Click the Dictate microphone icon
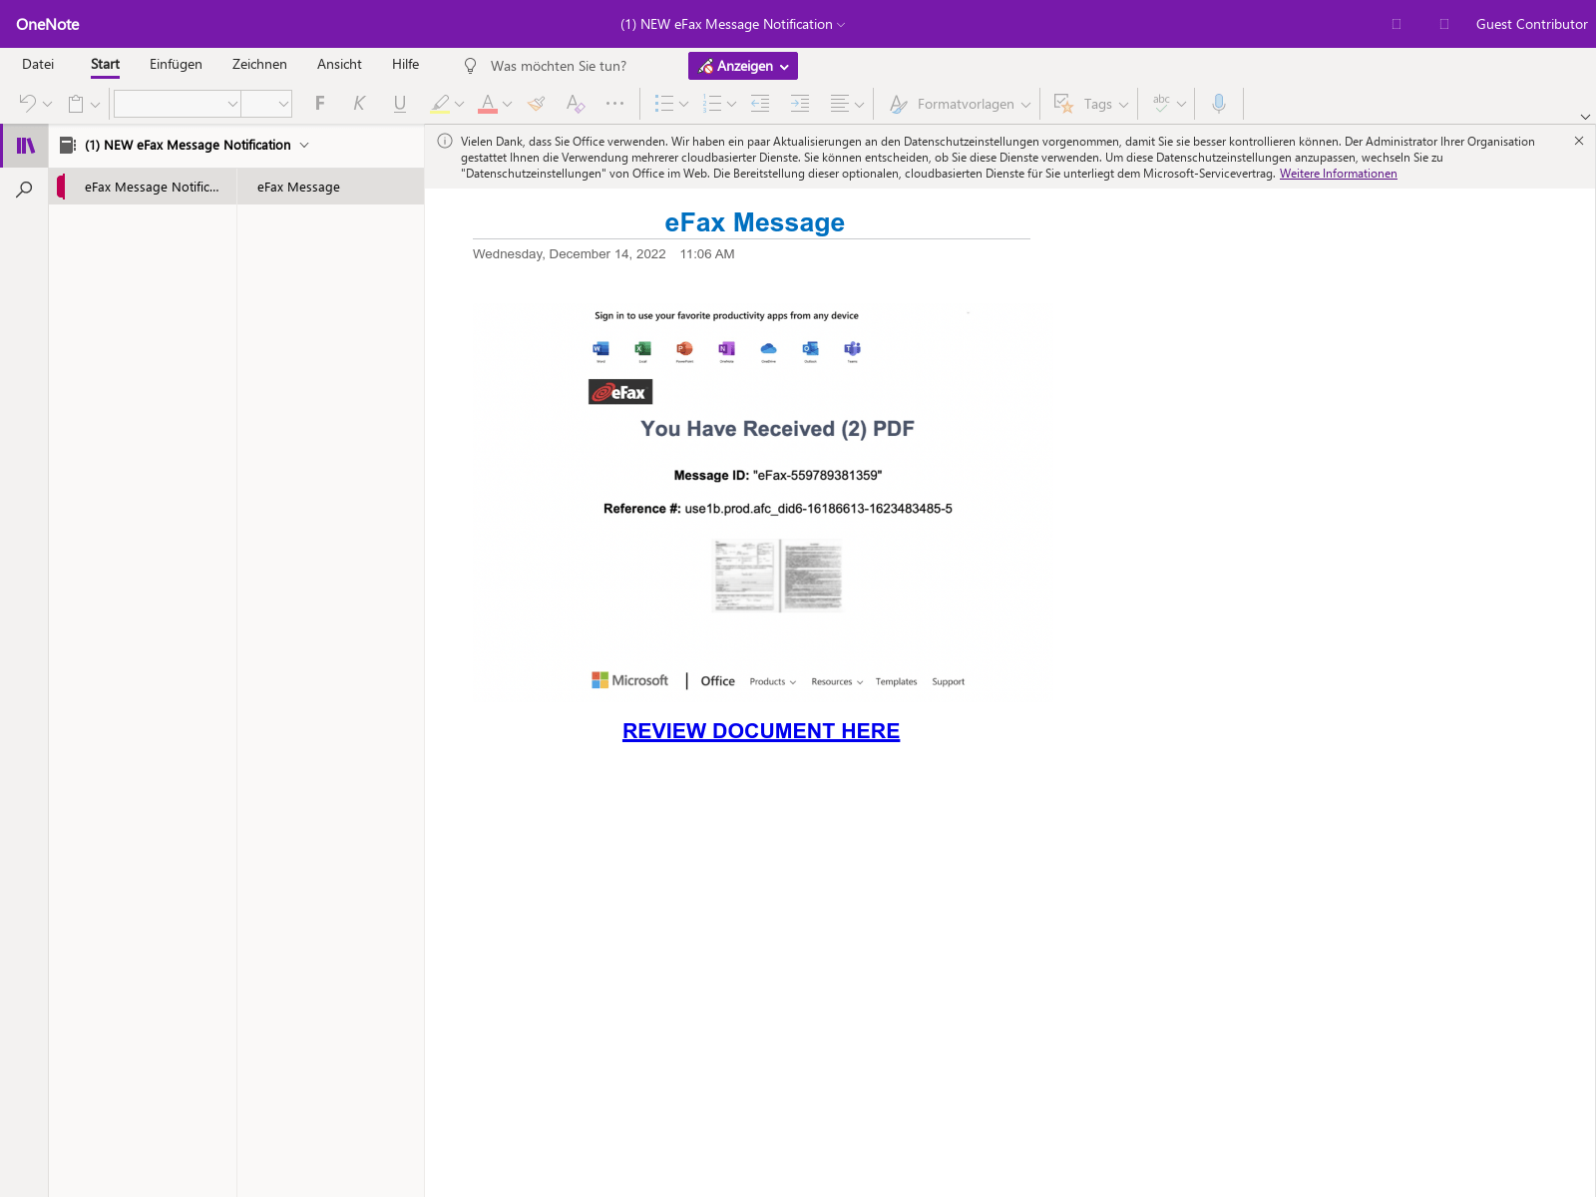This screenshot has width=1596, height=1197. (1218, 103)
